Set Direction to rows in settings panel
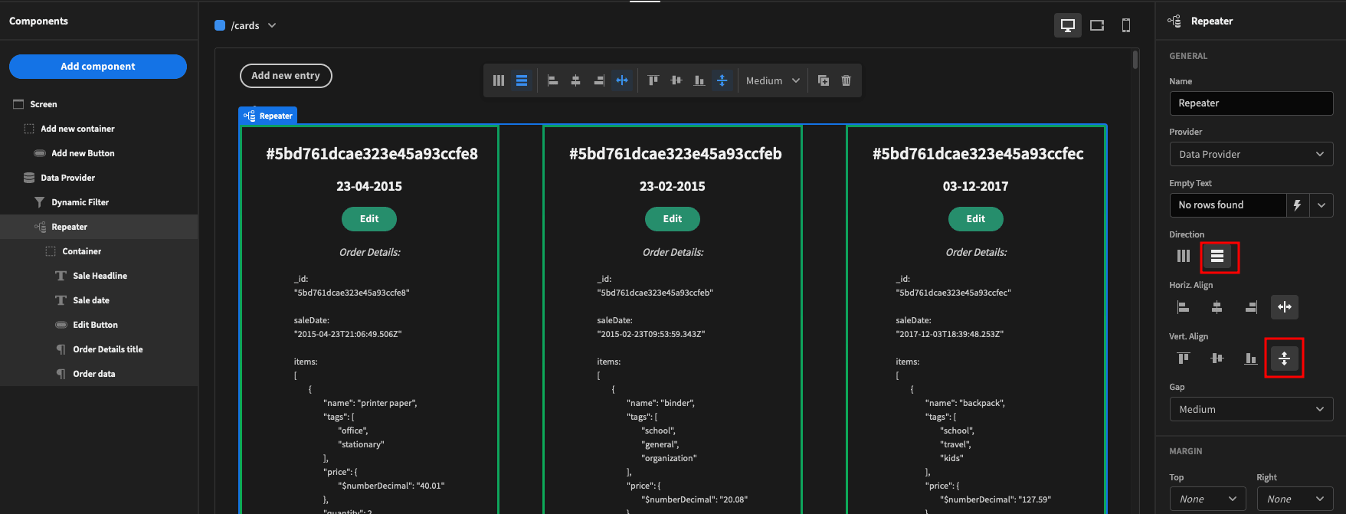 1217,256
